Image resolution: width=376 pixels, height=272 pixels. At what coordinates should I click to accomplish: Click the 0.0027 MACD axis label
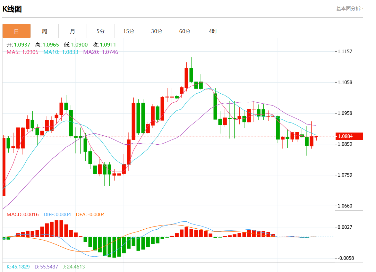345,227
